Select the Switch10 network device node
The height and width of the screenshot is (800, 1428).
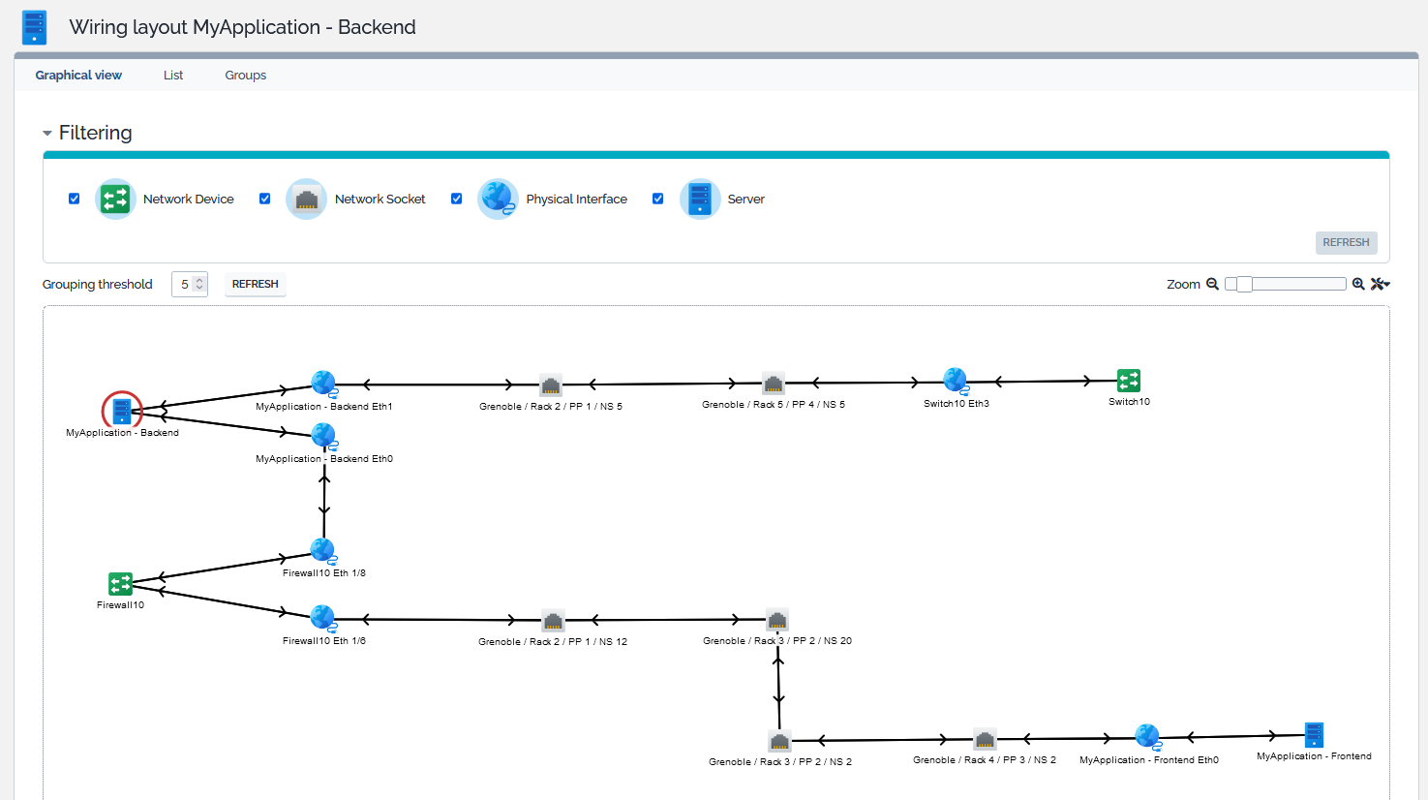pos(1128,381)
